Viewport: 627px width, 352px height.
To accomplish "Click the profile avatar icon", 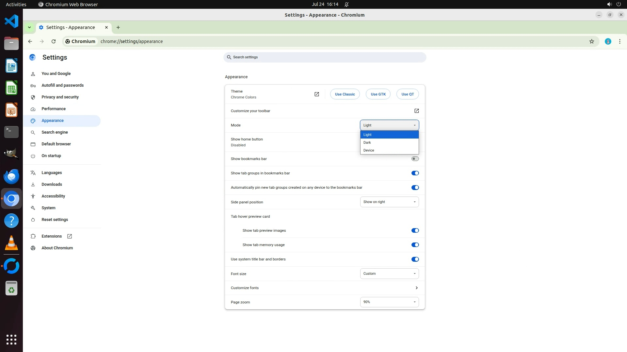I will 608,41.
